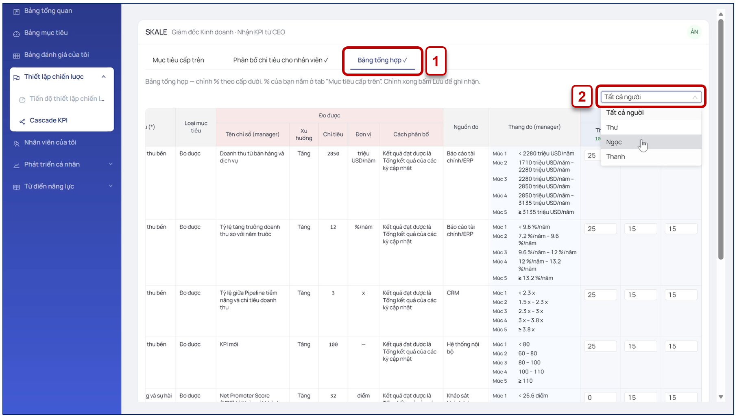Collapse the Thiết lập chiến lược chevron
This screenshot has width=737, height=416.
pyautogui.click(x=104, y=77)
